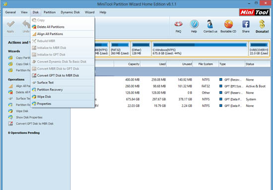Click the Operations section heading

coord(16,80)
